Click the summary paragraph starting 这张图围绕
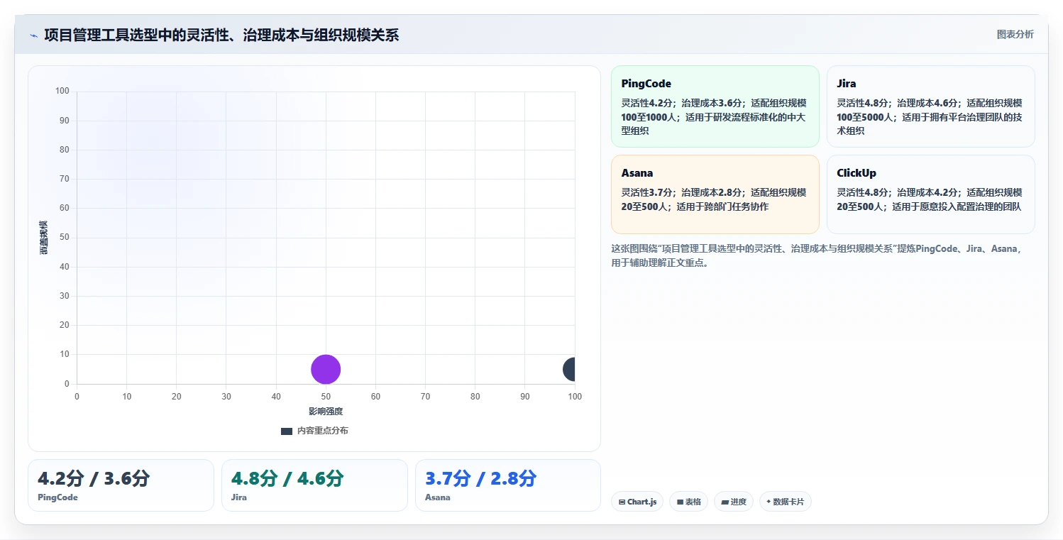Viewport: 1063px width, 540px height. [817, 256]
